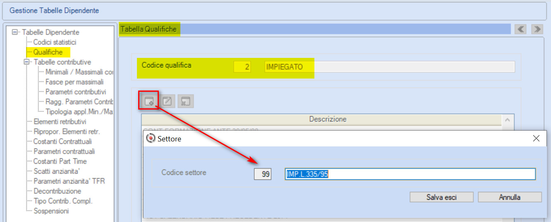Click the Codice qualifica number field
Image resolution: width=551 pixels, height=222 pixels.
click(242, 67)
